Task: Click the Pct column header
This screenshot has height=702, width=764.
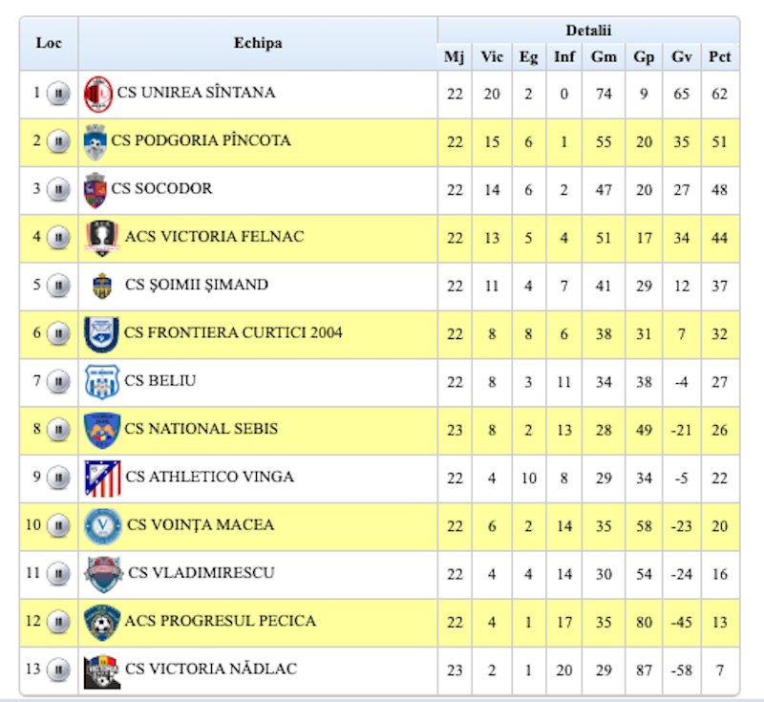Action: 719,57
